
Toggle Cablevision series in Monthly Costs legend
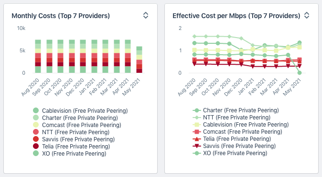[80, 111]
